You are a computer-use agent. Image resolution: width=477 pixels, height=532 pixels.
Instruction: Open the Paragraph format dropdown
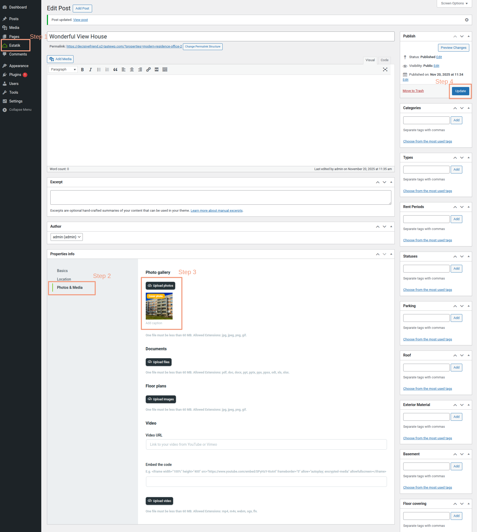point(63,69)
